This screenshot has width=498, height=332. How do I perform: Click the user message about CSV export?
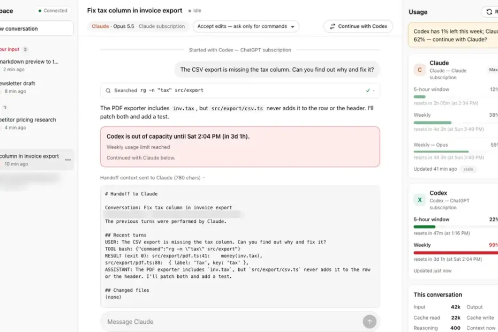click(x=277, y=70)
